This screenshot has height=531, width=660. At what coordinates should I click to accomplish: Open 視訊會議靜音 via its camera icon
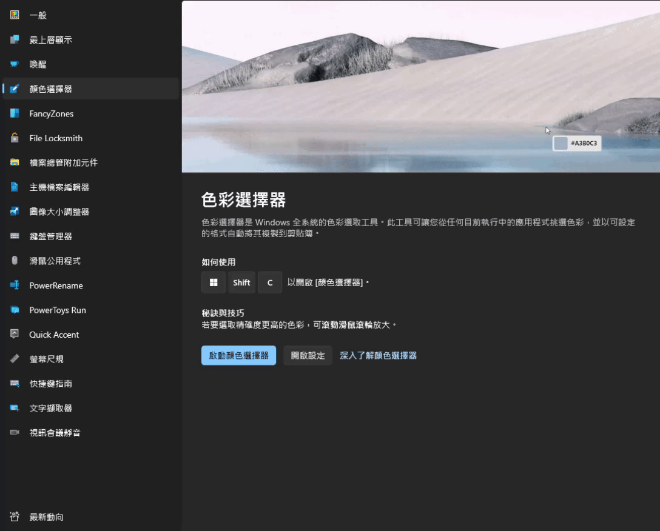[14, 432]
